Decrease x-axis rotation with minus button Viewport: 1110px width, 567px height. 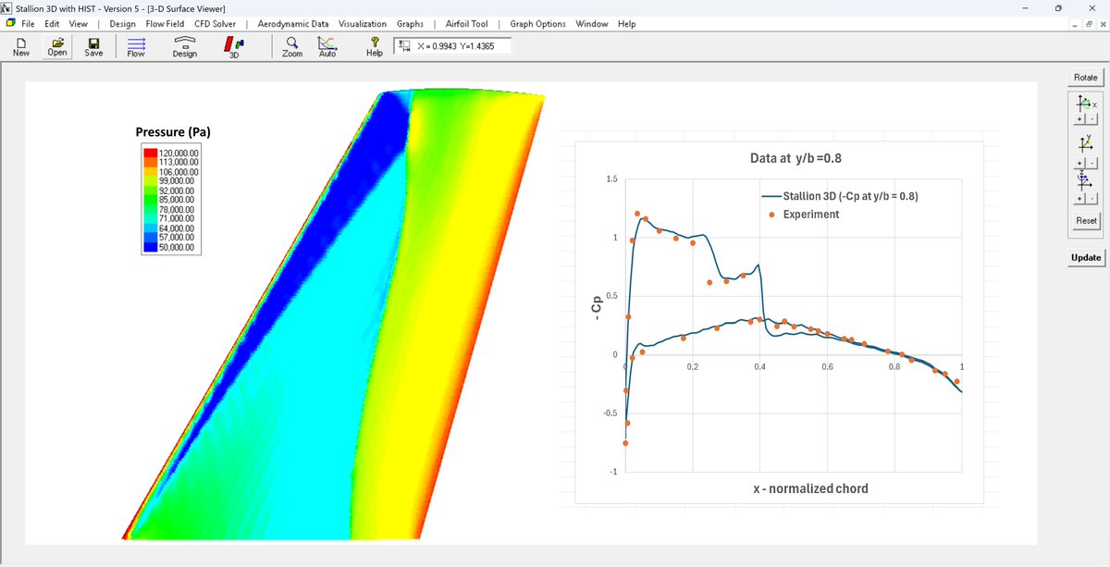1091,120
